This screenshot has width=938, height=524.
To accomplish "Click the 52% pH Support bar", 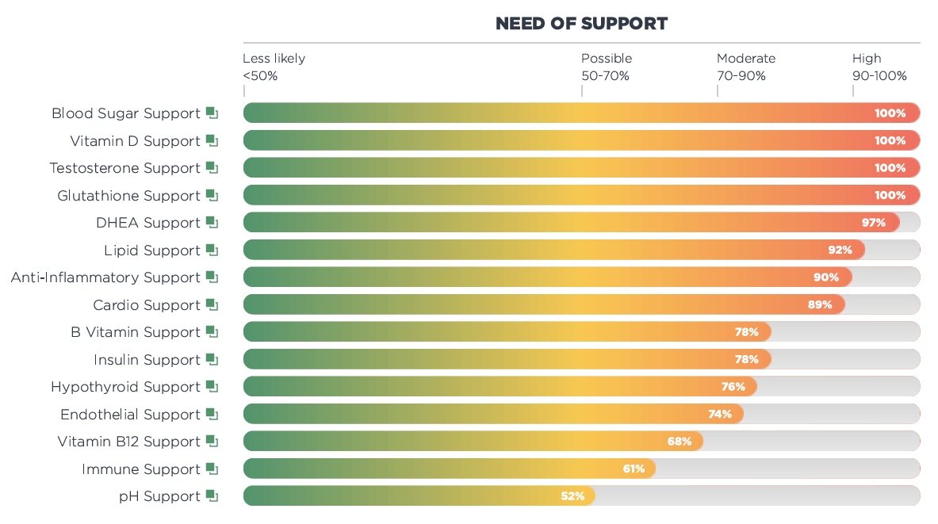I will pos(419,496).
